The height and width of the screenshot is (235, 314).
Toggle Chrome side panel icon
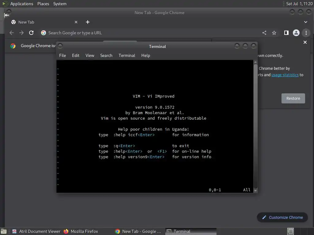[x=286, y=33]
